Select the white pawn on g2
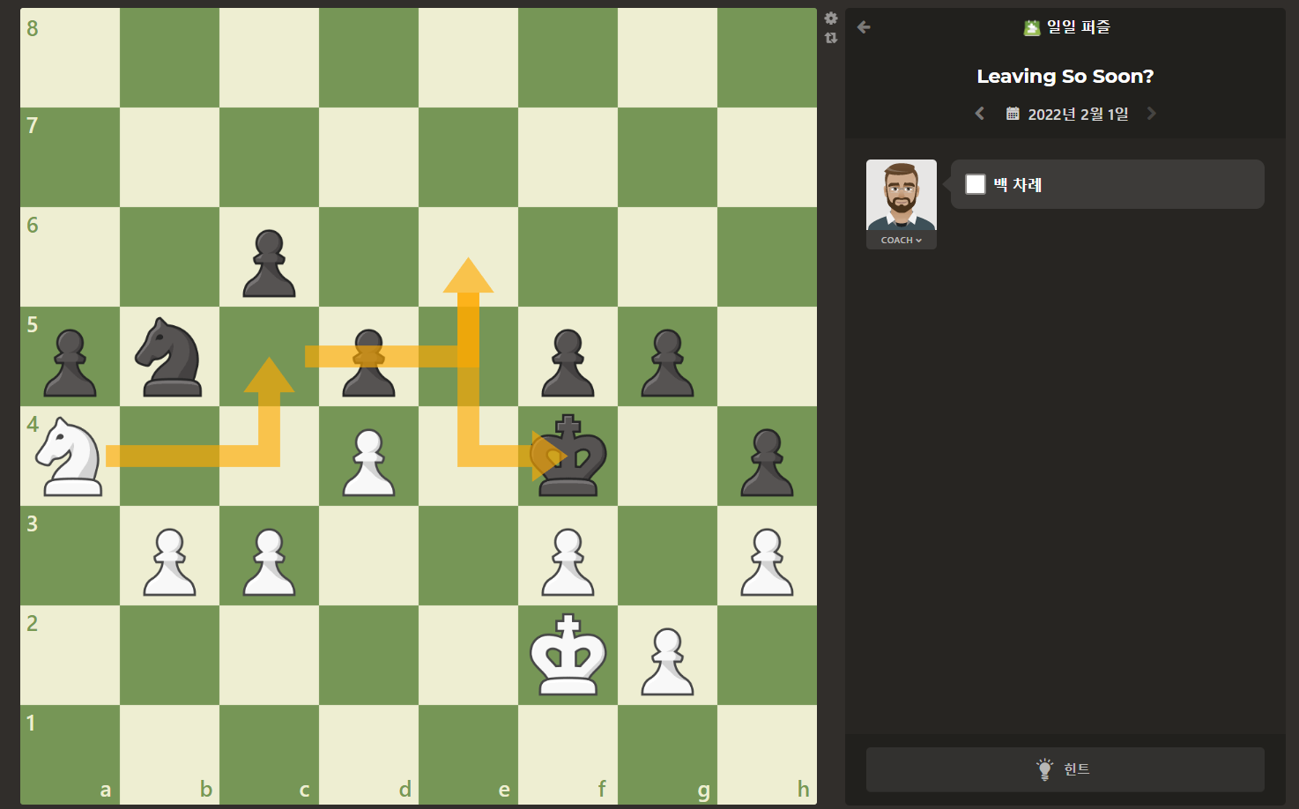1299x809 pixels. (x=668, y=661)
